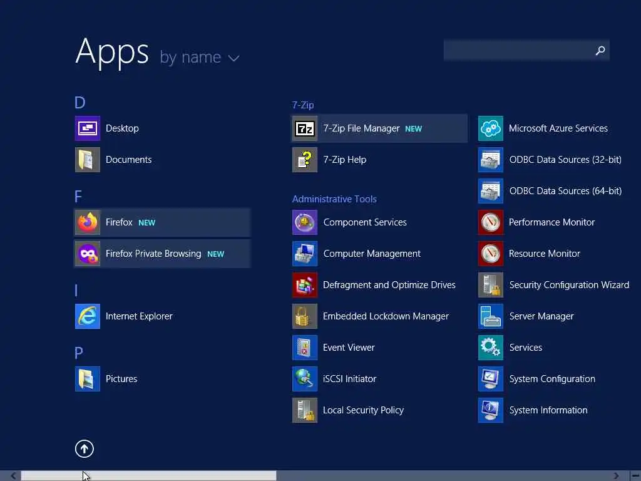Open Embedded Lockdown Manager icon
The width and height of the screenshot is (641, 481).
[305, 316]
